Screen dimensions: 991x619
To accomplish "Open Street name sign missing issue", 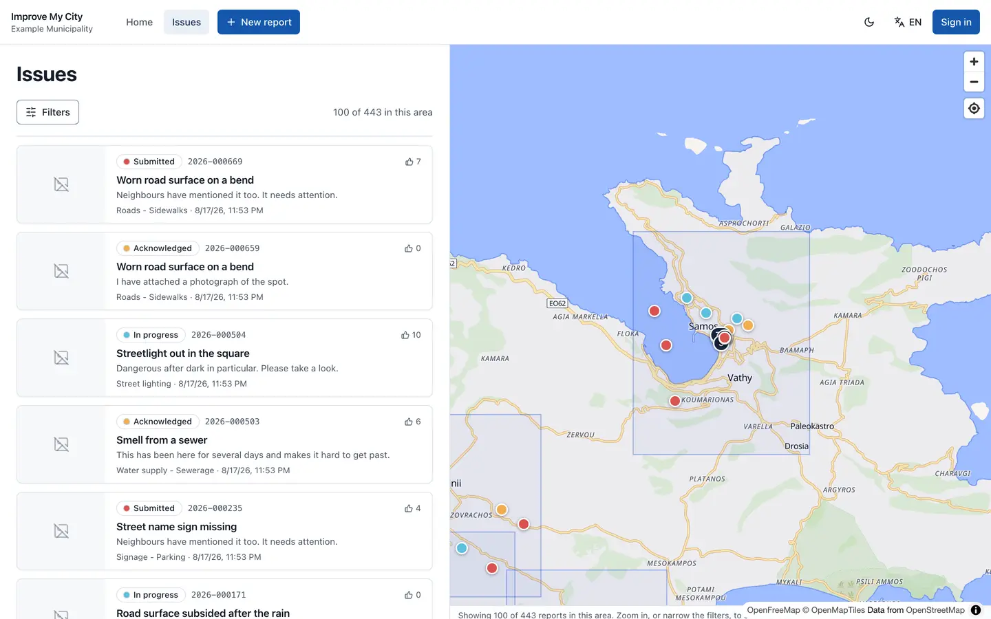I will pos(177,527).
